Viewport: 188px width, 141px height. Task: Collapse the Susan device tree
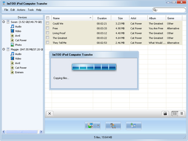tap(4, 22)
